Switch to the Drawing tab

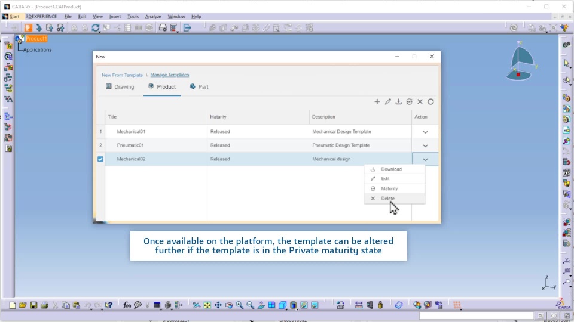(x=120, y=87)
